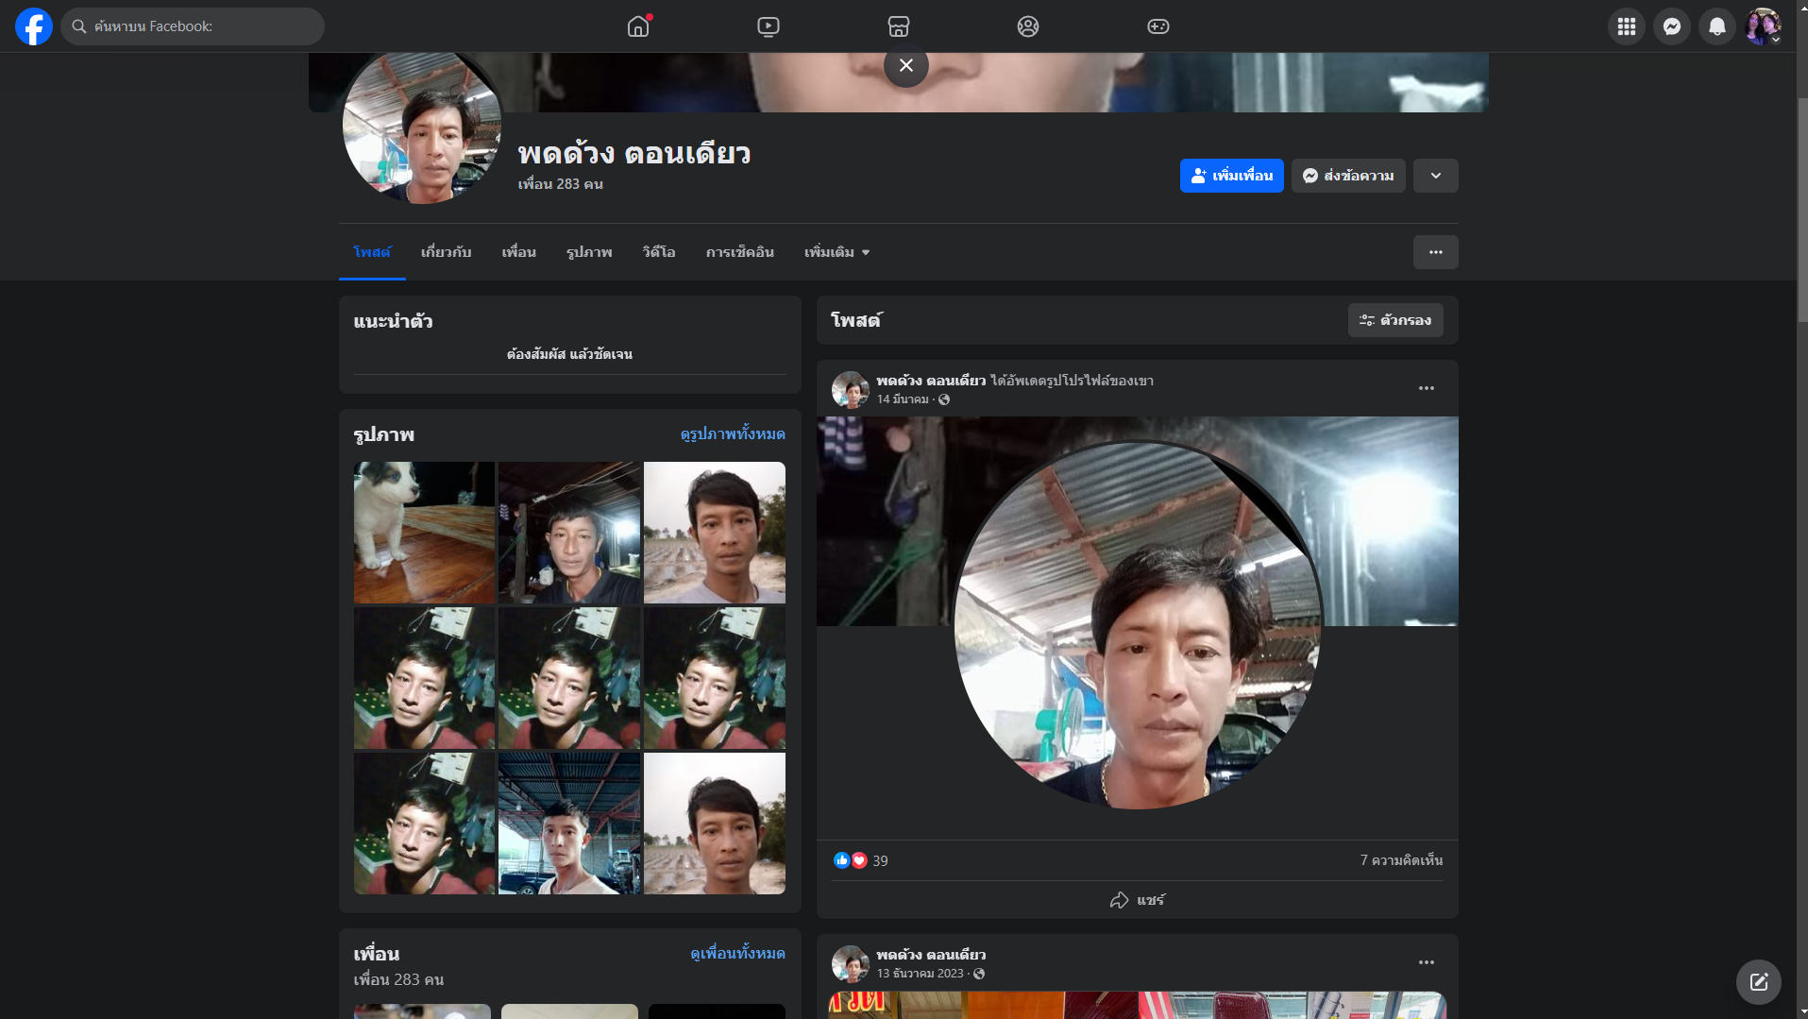Click the 7 ความคิดเห็น comments link
Screen dimensions: 1808x1019
coord(1401,860)
